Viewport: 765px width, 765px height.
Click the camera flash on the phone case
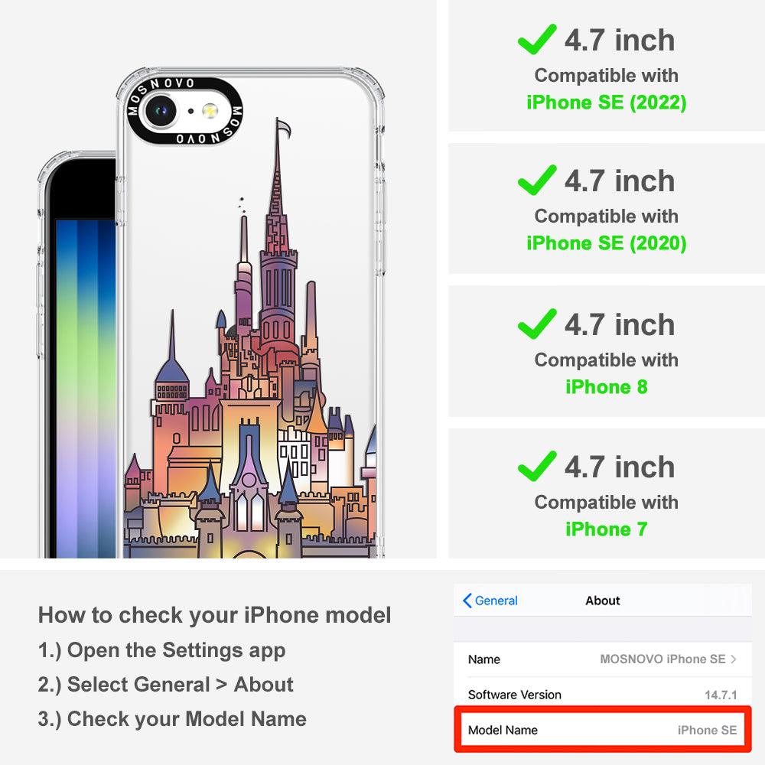pos(210,111)
